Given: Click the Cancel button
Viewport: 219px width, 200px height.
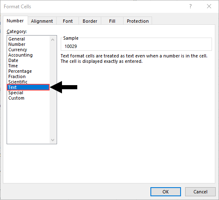Looking at the screenshot, I should tap(200, 192).
